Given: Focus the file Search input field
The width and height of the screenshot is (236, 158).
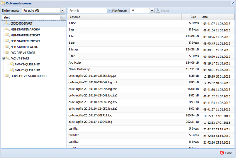Looking at the screenshot, I should 87,11.
